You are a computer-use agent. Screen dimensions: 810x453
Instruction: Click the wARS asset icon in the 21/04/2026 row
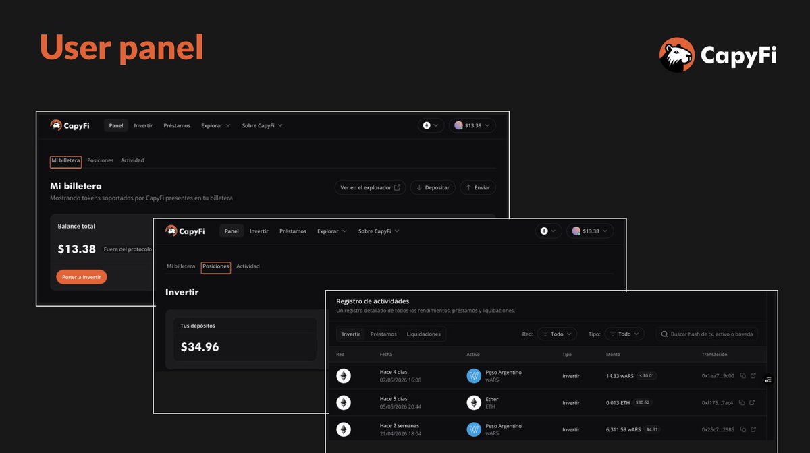474,429
